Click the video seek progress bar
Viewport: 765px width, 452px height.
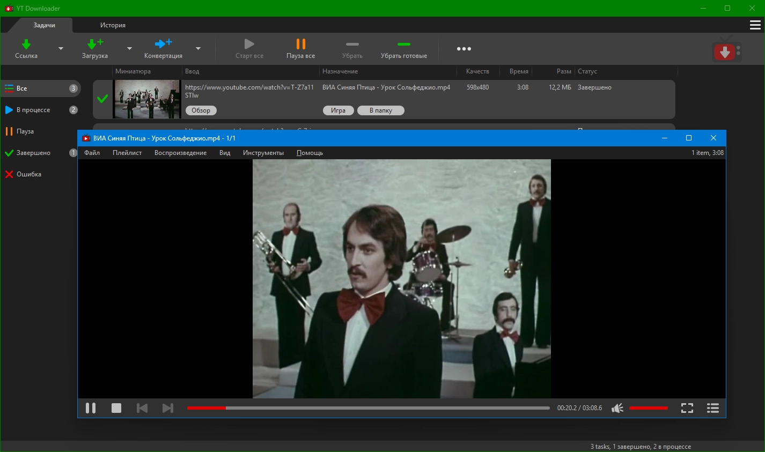tap(368, 408)
